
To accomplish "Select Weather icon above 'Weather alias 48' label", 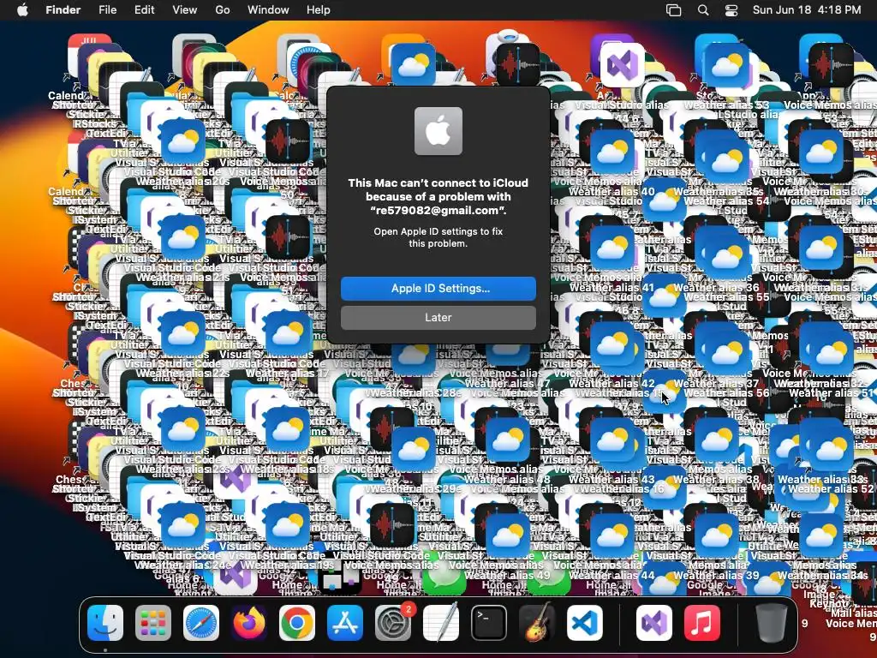I will [x=508, y=440].
